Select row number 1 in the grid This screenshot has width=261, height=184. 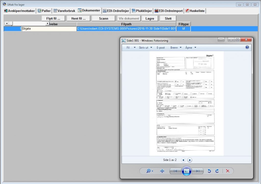click(x=12, y=29)
